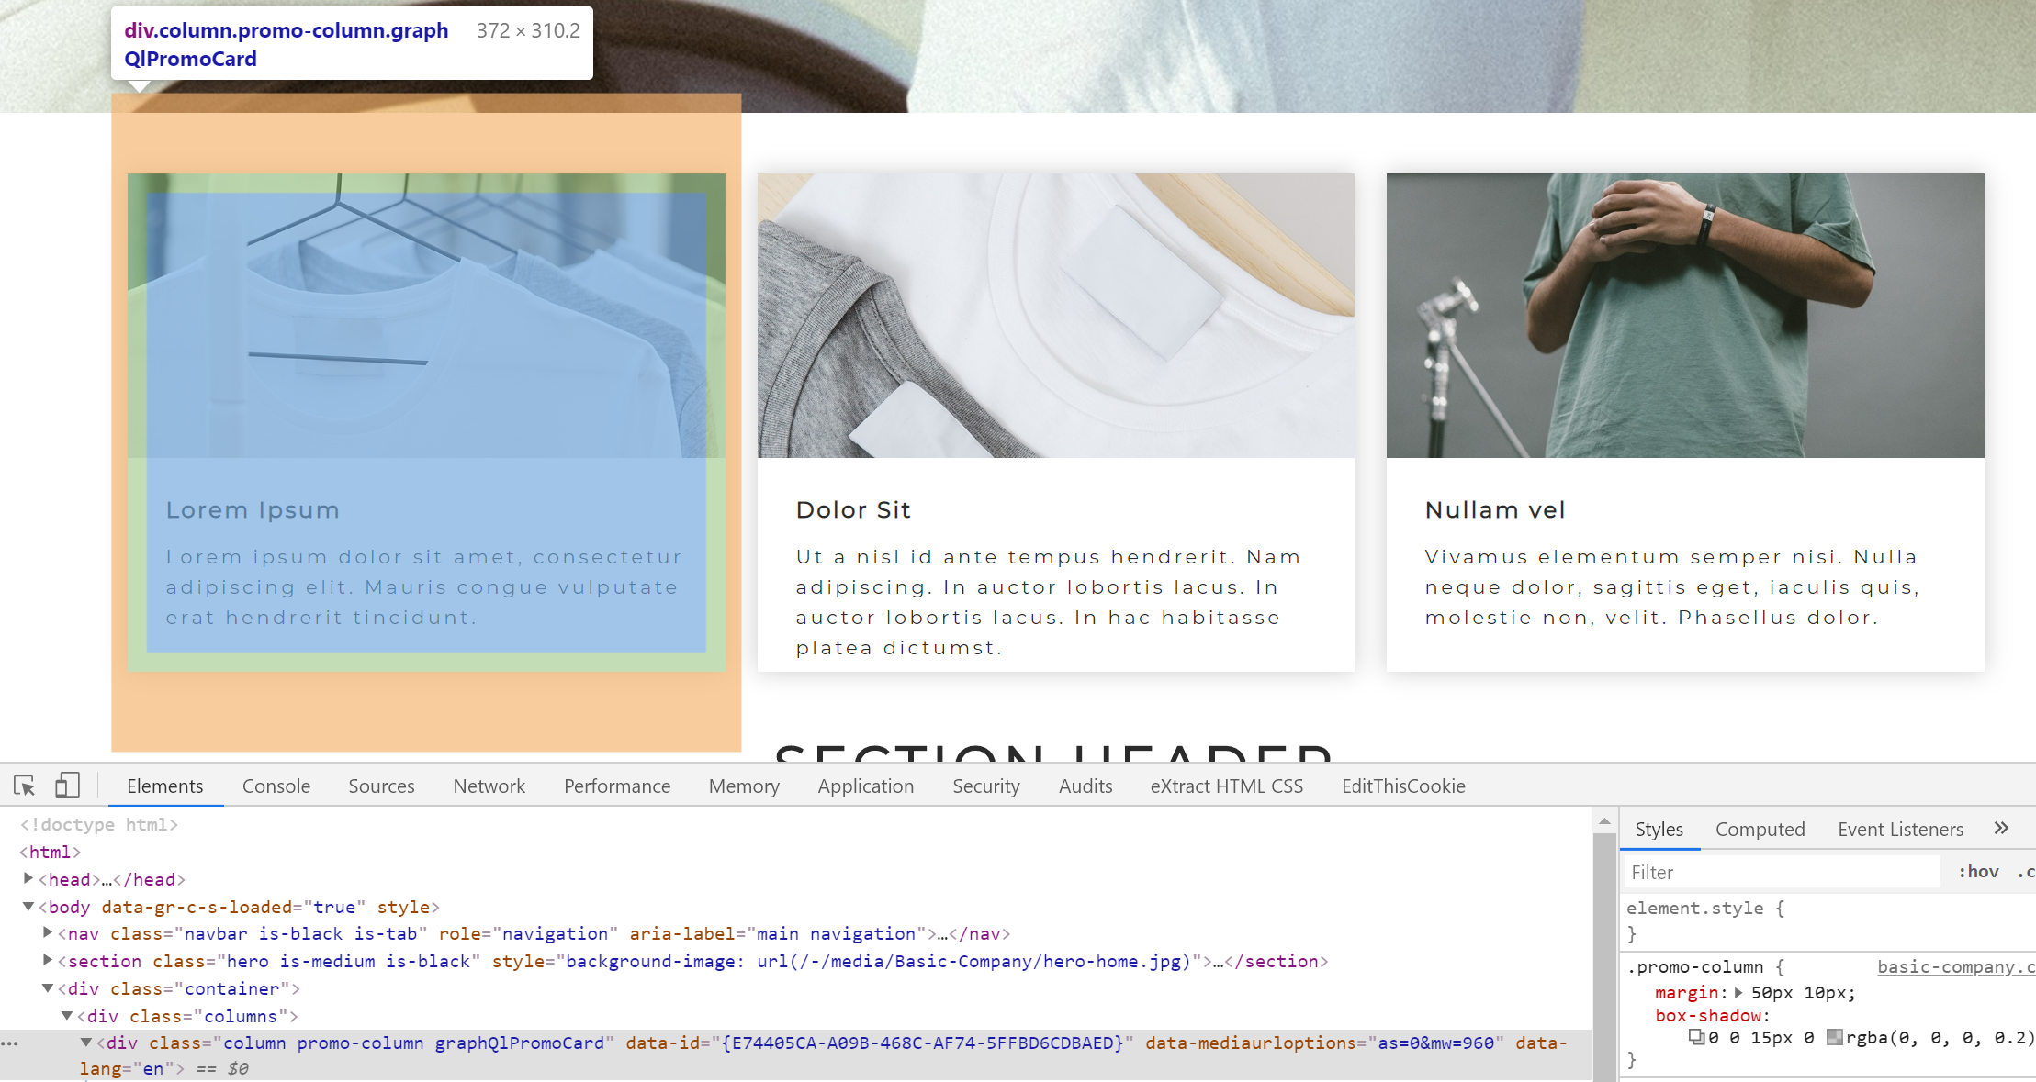
Task: Collapse the div container node
Action: coord(48,988)
